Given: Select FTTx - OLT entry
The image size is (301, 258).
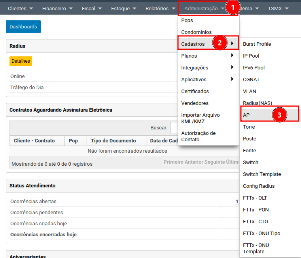Looking at the screenshot, I should (x=256, y=198).
